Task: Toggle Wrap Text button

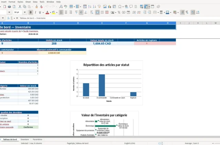Action: (92, 12)
